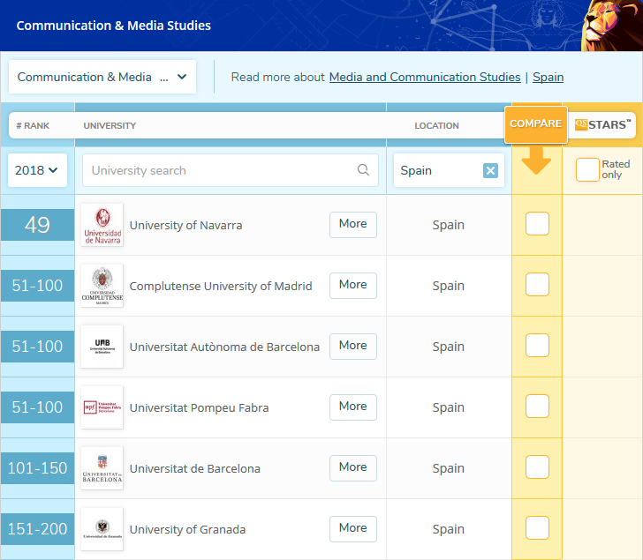Click More for Universitat de Barcelona
This screenshot has height=560, width=643.
(353, 468)
